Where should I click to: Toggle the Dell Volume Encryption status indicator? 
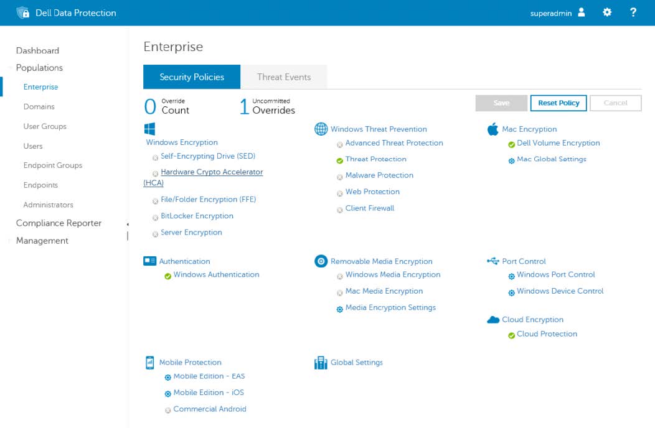511,142
